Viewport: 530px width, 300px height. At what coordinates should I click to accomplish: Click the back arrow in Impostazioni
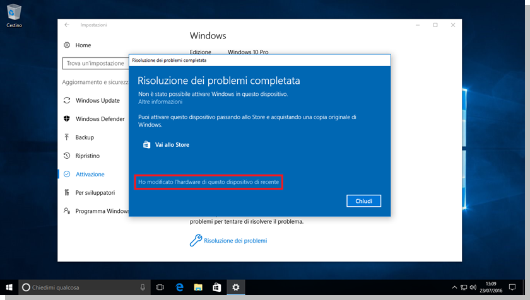pyautogui.click(x=67, y=25)
